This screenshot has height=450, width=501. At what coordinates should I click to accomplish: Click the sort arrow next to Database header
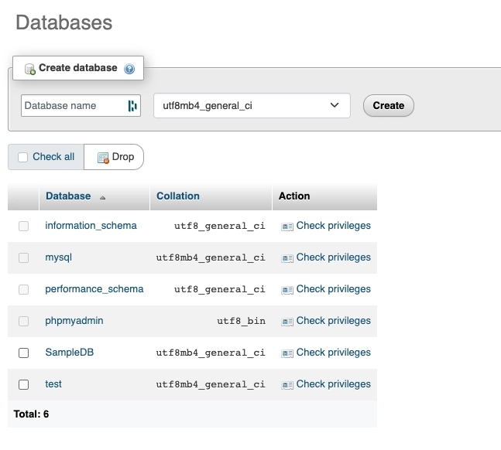102,198
